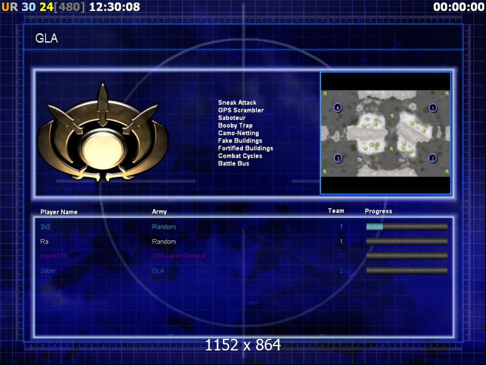Select the player name '2v2'
The height and width of the screenshot is (365, 486).
tap(45, 227)
